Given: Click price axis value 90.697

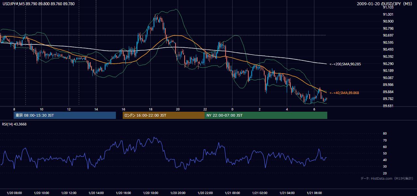Looking at the screenshot, I should point(388,35).
